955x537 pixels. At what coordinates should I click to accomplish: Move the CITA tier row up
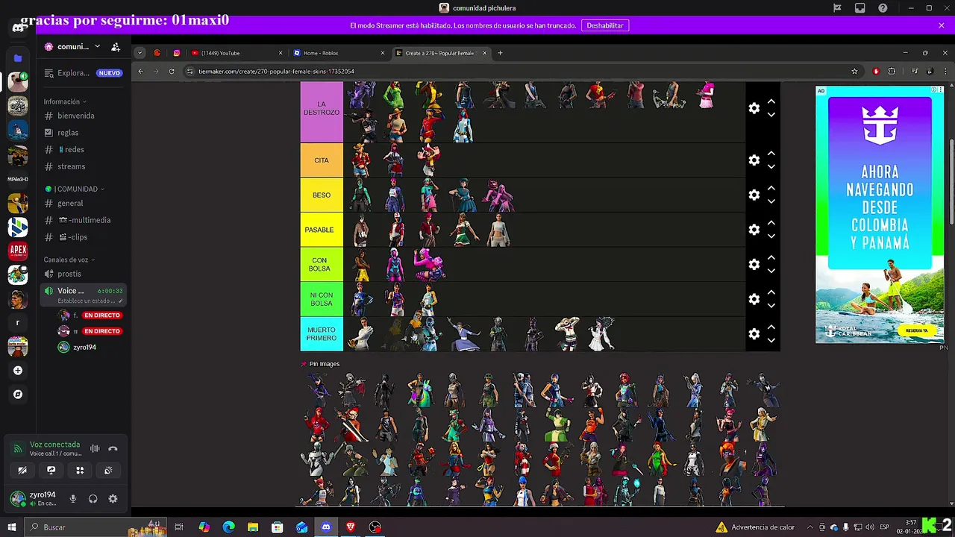point(771,154)
